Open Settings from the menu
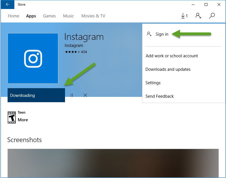 [x=153, y=83]
